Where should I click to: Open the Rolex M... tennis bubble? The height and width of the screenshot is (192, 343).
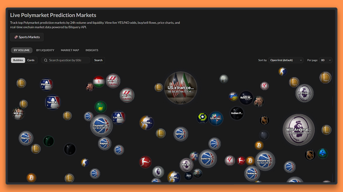pyautogui.click(x=246, y=98)
